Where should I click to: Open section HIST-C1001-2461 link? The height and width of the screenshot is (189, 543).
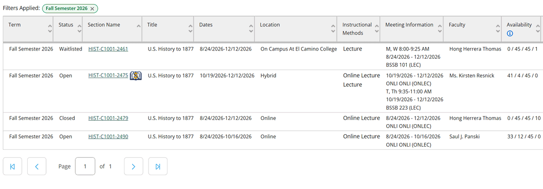pyautogui.click(x=108, y=49)
